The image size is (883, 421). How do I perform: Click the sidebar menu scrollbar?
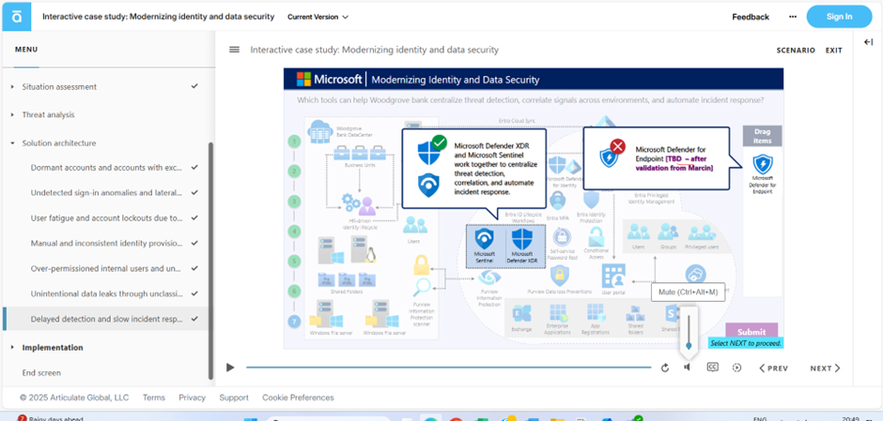211,261
